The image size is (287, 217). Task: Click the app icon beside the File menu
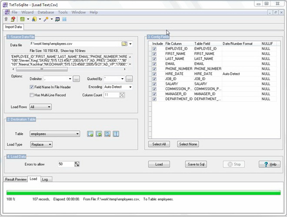[x=7, y=12]
